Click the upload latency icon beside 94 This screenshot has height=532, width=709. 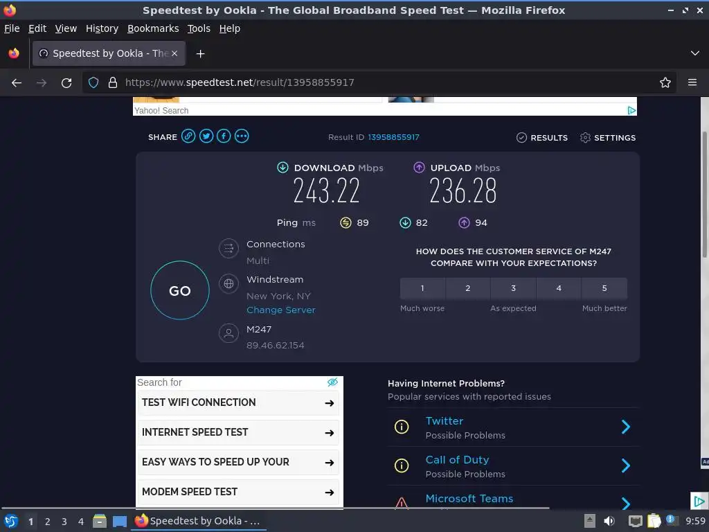pyautogui.click(x=464, y=222)
